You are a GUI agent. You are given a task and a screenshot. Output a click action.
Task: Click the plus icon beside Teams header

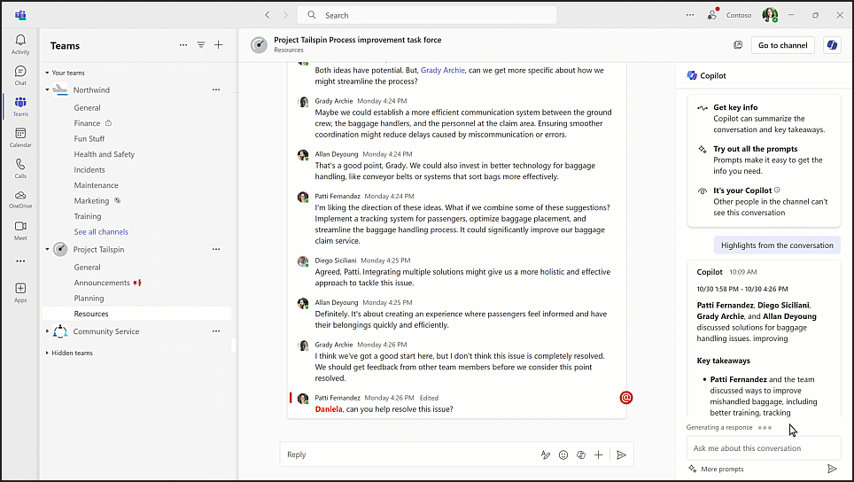pos(219,45)
